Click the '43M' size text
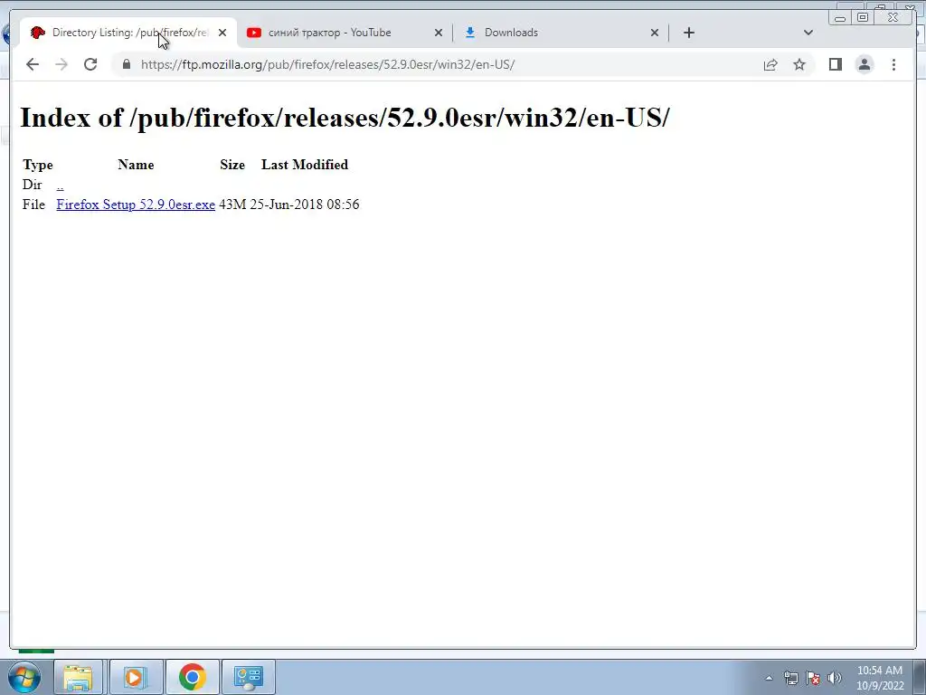The image size is (926, 695). pos(232,205)
